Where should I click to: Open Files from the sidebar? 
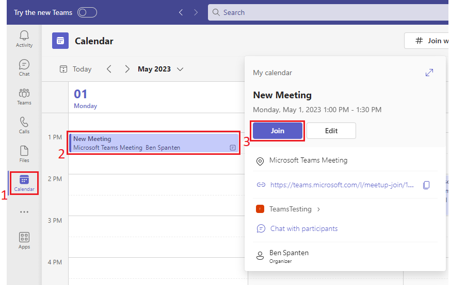coord(24,154)
